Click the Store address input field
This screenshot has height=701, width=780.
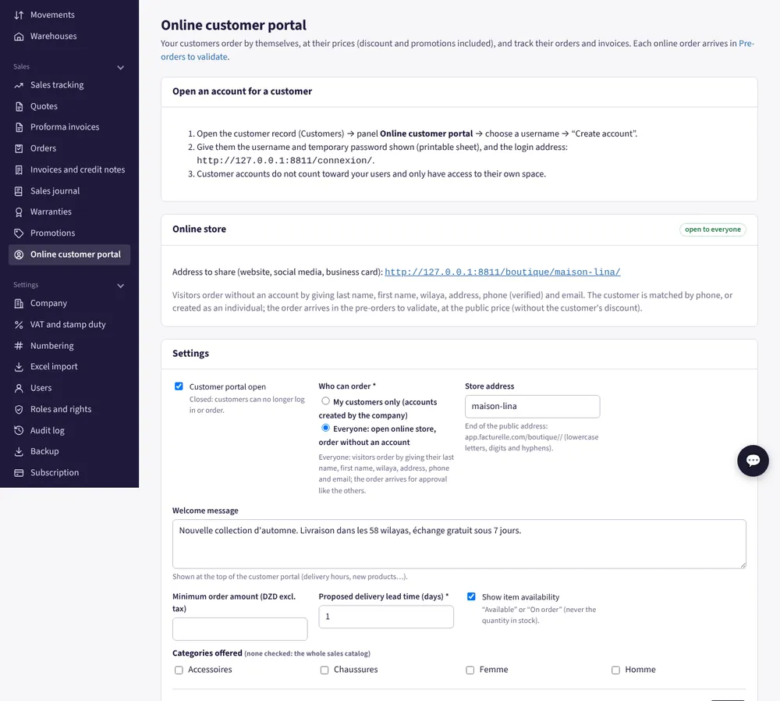532,407
